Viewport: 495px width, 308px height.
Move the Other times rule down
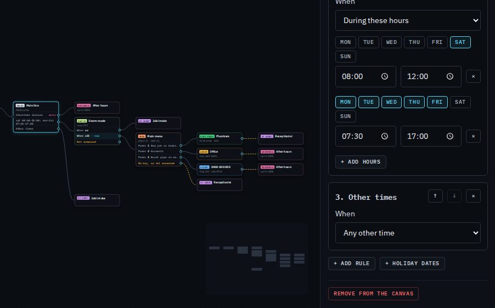[x=454, y=196]
